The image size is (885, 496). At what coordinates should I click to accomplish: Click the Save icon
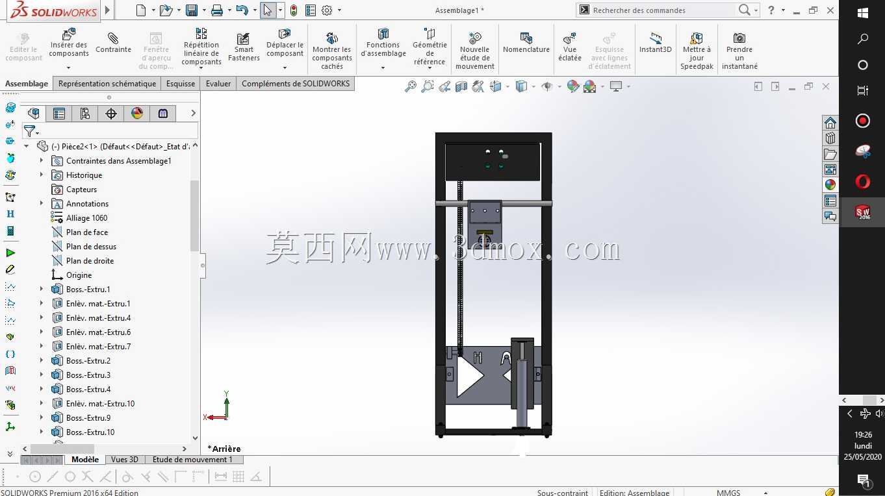[192, 10]
